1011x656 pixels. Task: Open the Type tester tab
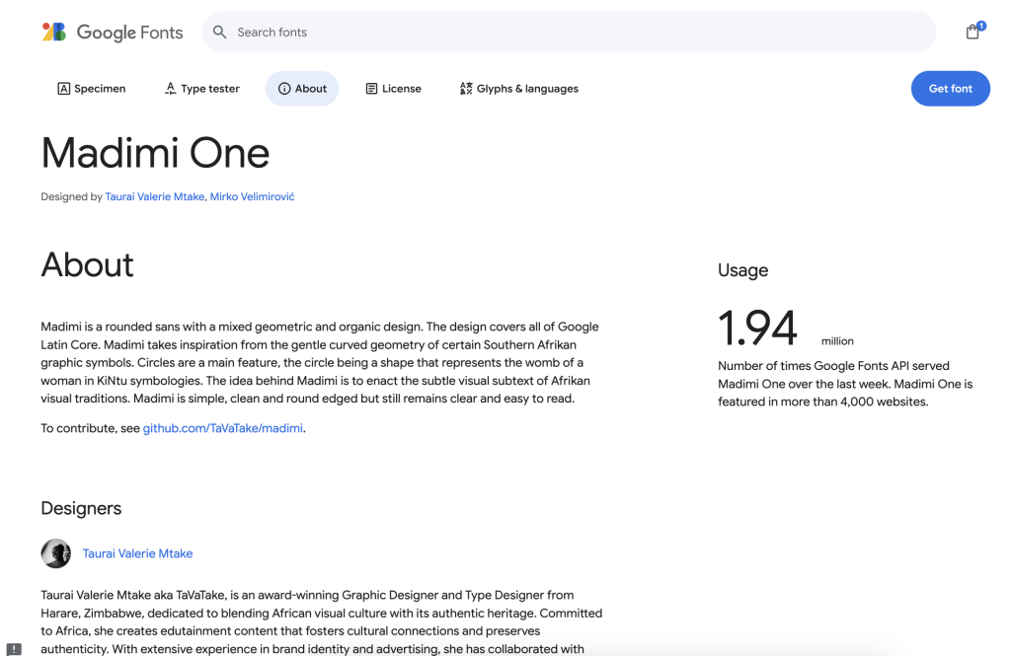(209, 89)
